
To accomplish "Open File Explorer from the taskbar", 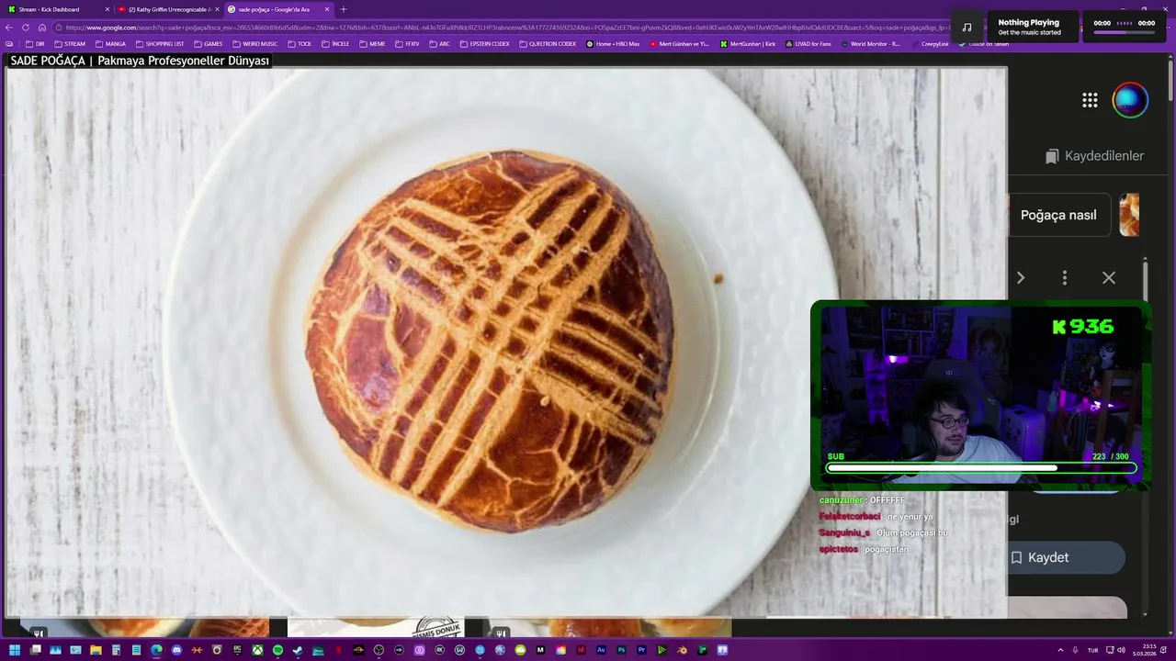I will (96, 650).
